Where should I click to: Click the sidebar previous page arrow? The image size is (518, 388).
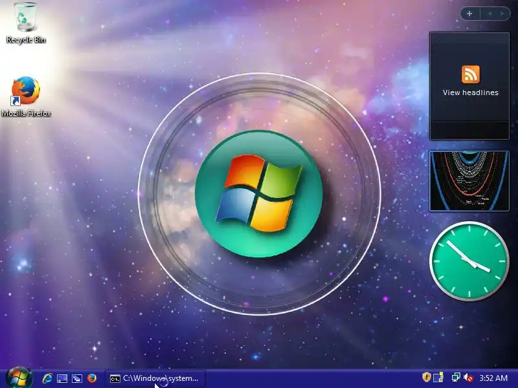coord(490,14)
